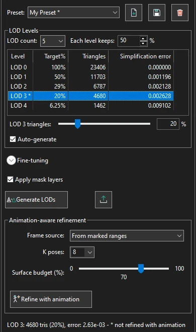Click the Surface budget slider handle
Image resolution: width=196 pixels, height=332 pixels.
(141, 269)
